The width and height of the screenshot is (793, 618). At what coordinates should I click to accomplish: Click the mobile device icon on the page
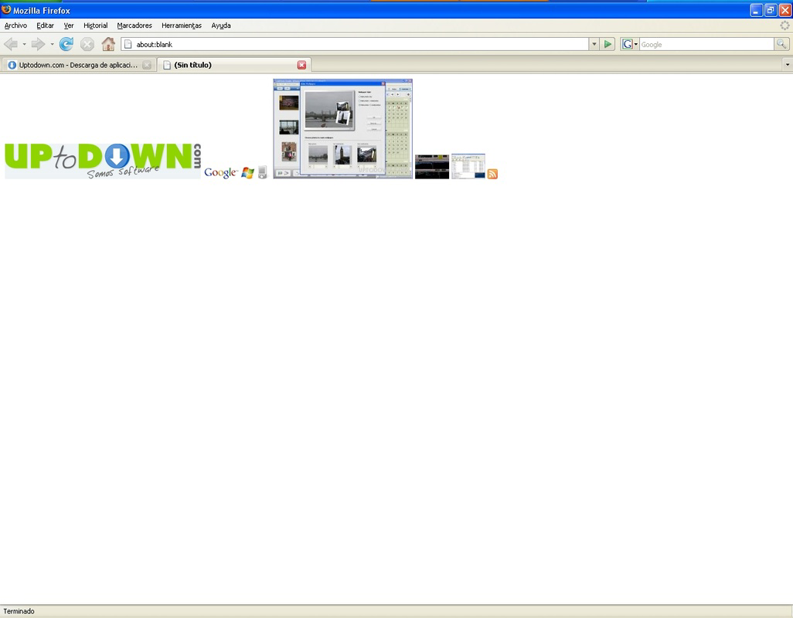[x=262, y=172]
